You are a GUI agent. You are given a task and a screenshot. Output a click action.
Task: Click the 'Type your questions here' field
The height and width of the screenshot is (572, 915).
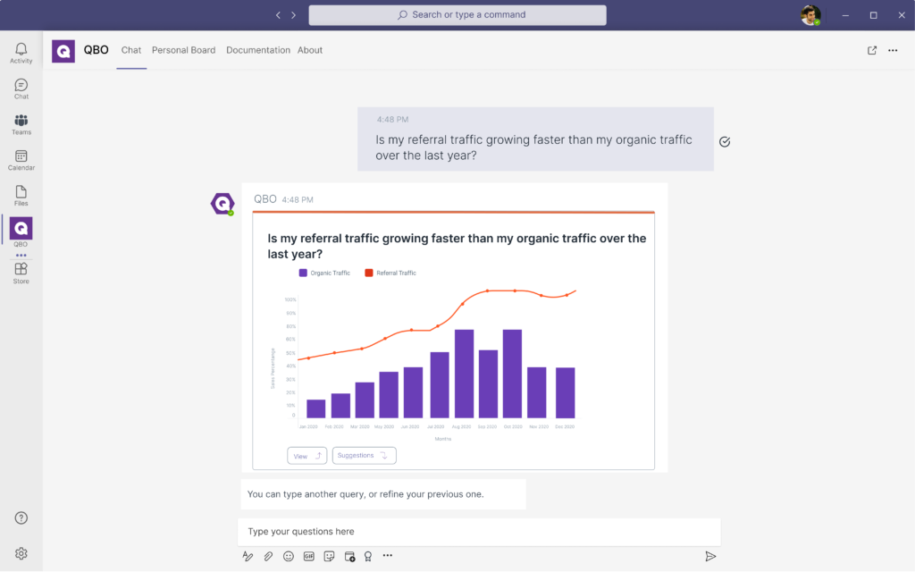(478, 532)
